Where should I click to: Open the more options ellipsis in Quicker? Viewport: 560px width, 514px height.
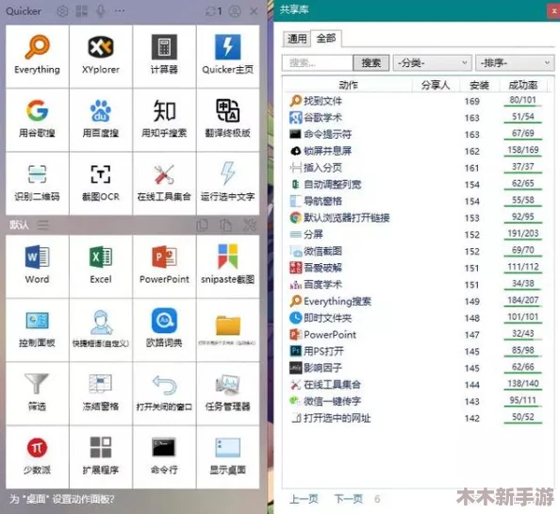[120, 11]
